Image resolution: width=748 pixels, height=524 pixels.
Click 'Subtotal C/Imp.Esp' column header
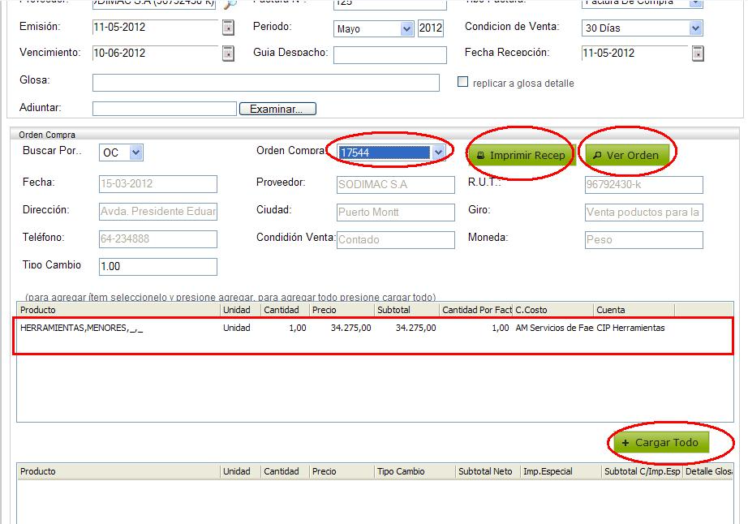642,471
